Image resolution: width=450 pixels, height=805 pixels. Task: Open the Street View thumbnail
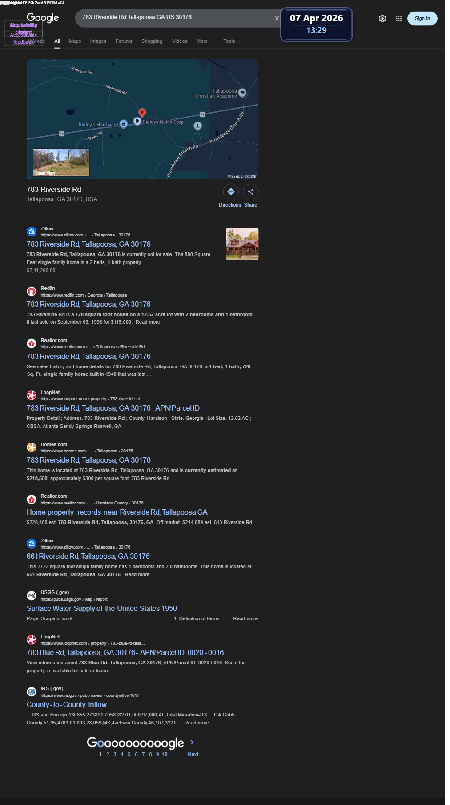(61, 163)
